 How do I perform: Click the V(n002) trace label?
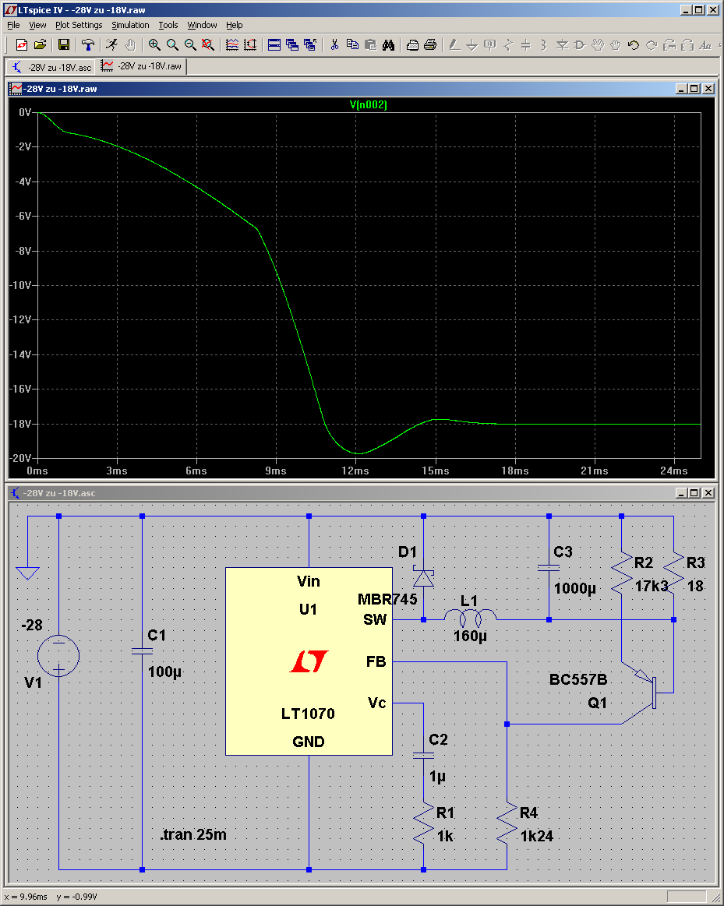pos(368,104)
